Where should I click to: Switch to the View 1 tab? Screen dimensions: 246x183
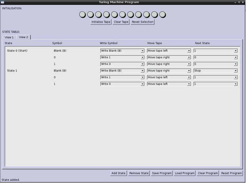pos(9,37)
